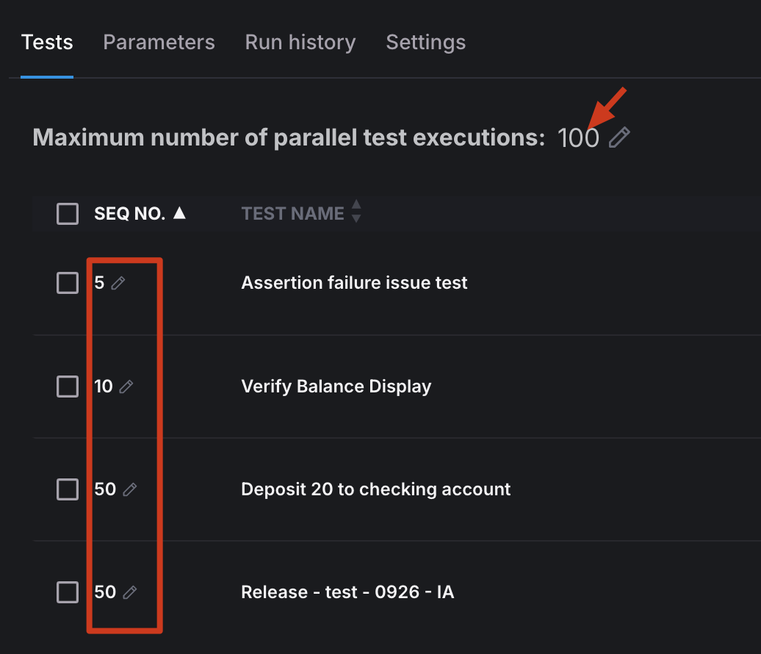Toggle TEST NAME column sorting
The image size is (761, 654).
coord(292,213)
